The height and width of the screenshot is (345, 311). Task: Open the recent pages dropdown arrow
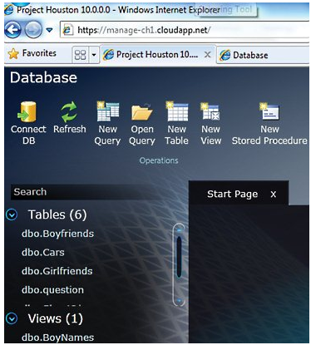[49, 30]
